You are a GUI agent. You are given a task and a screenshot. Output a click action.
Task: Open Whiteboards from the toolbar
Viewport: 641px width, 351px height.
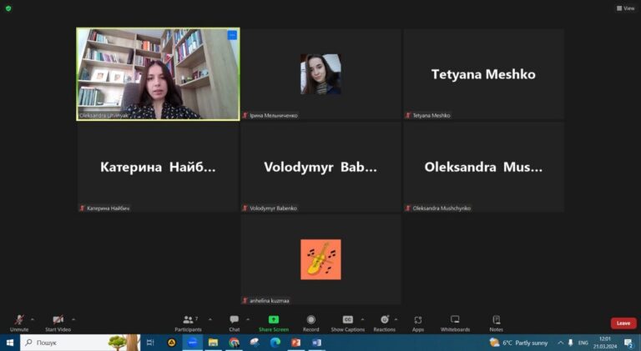455,323
